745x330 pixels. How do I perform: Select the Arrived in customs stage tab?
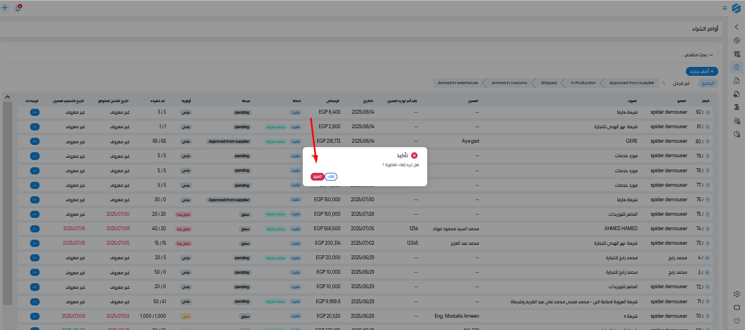509,82
